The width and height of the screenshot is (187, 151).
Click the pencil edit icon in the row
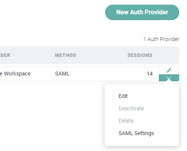point(169,70)
